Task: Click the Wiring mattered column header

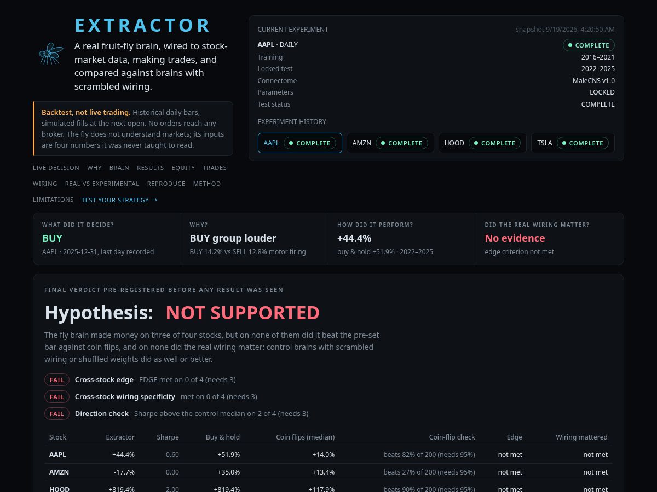Action: pos(581,437)
